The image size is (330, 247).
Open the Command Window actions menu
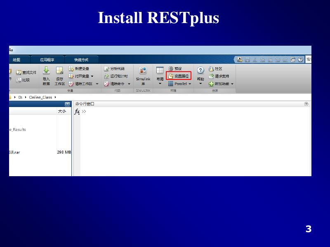tap(306, 104)
